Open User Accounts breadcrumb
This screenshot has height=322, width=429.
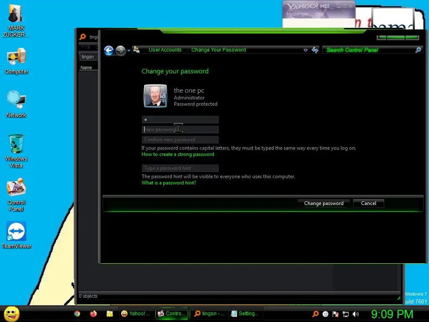[165, 50]
